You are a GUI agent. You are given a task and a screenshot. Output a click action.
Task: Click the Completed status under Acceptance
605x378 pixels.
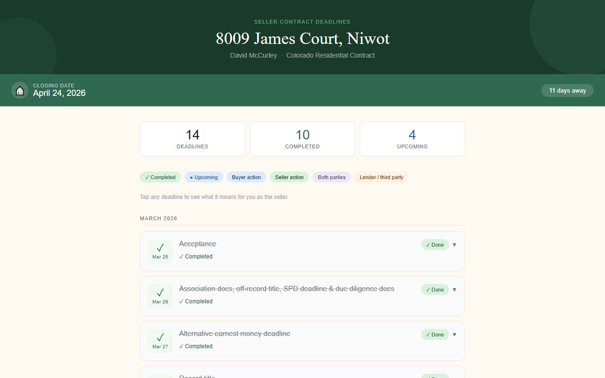[x=196, y=257]
